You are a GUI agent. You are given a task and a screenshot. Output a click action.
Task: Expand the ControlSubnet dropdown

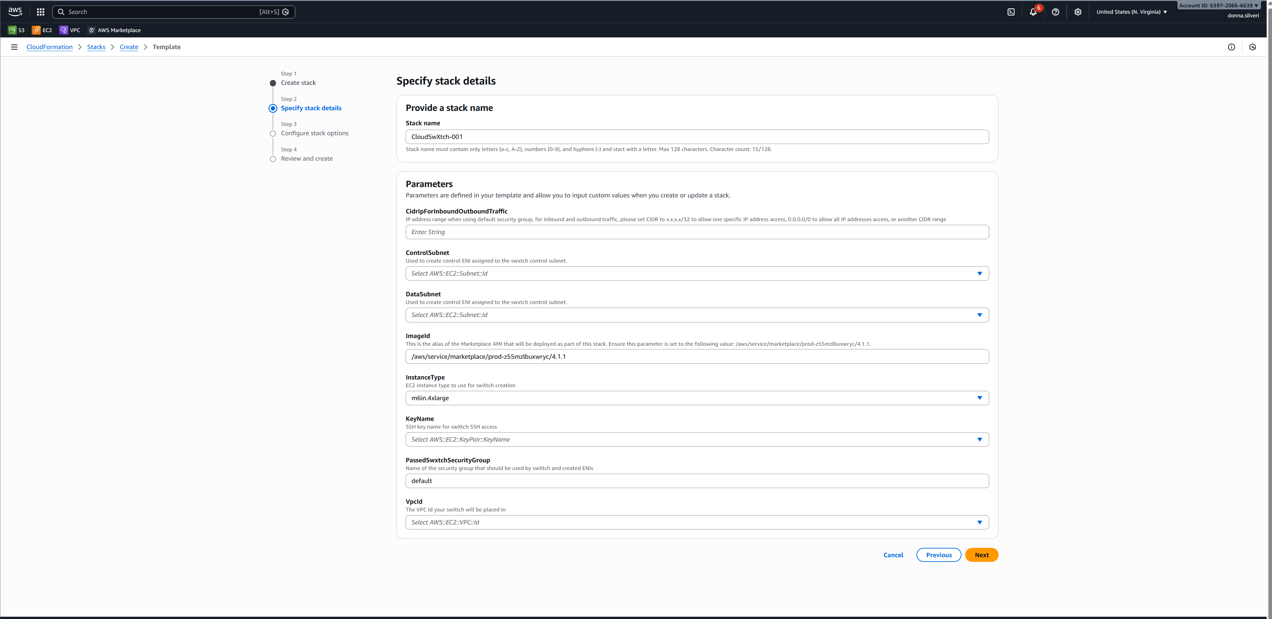pos(697,274)
